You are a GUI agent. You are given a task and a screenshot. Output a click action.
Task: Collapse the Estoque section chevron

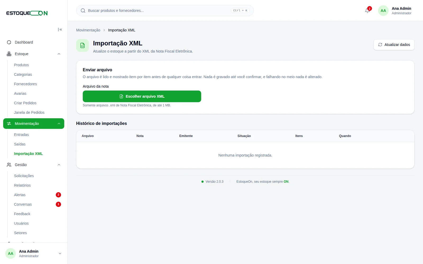point(59,54)
